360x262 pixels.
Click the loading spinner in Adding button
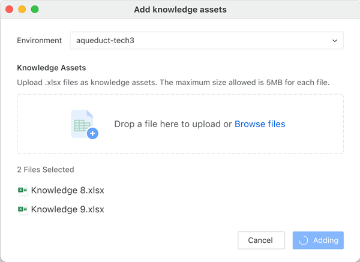[304, 240]
